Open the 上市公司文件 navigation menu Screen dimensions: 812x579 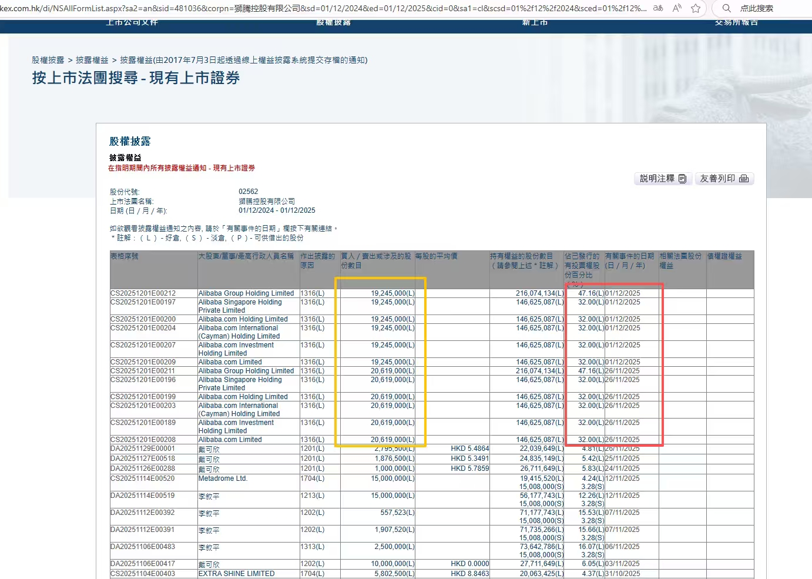[x=132, y=22]
